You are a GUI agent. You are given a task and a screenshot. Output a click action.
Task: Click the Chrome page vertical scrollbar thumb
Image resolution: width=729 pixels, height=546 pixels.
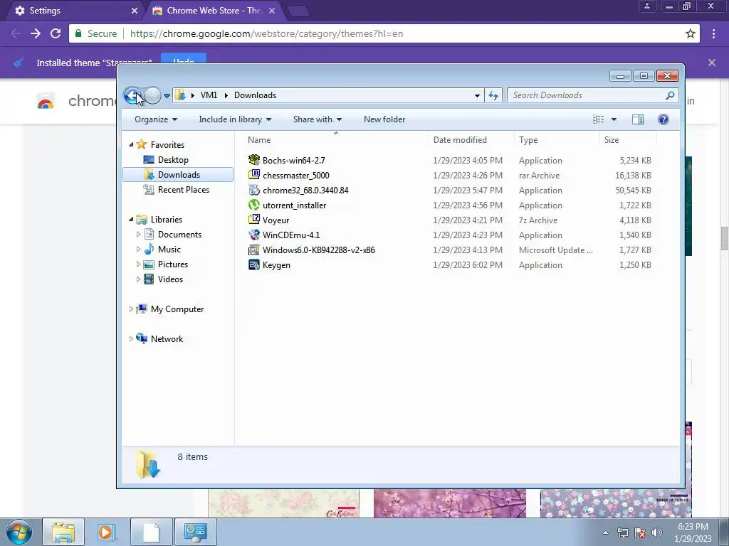click(x=724, y=238)
